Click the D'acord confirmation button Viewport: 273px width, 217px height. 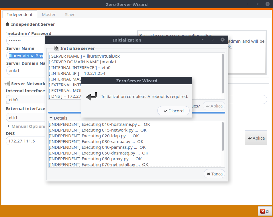click(173, 111)
